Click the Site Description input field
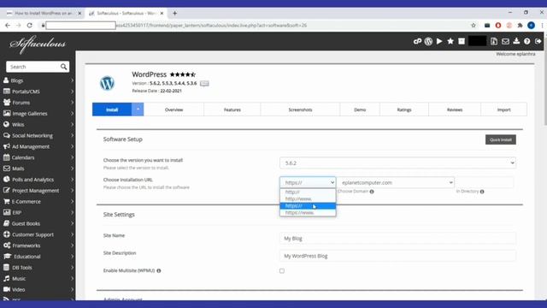 (x=397, y=256)
